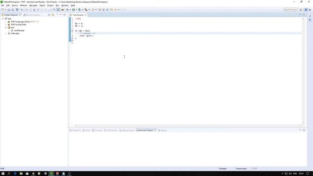Select the Debug perspective icon
Viewport: 313px width, 176px height.
point(310,10)
